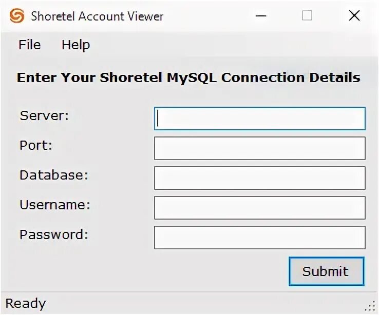Click the "Username:" label
379x315 pixels.
coord(55,205)
